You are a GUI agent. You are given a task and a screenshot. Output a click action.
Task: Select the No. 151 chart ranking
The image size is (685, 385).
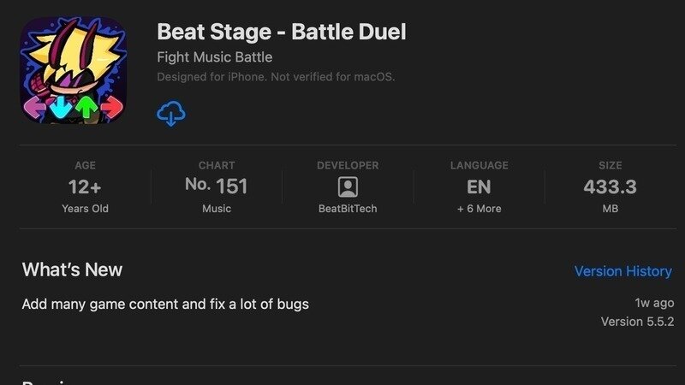click(216, 187)
